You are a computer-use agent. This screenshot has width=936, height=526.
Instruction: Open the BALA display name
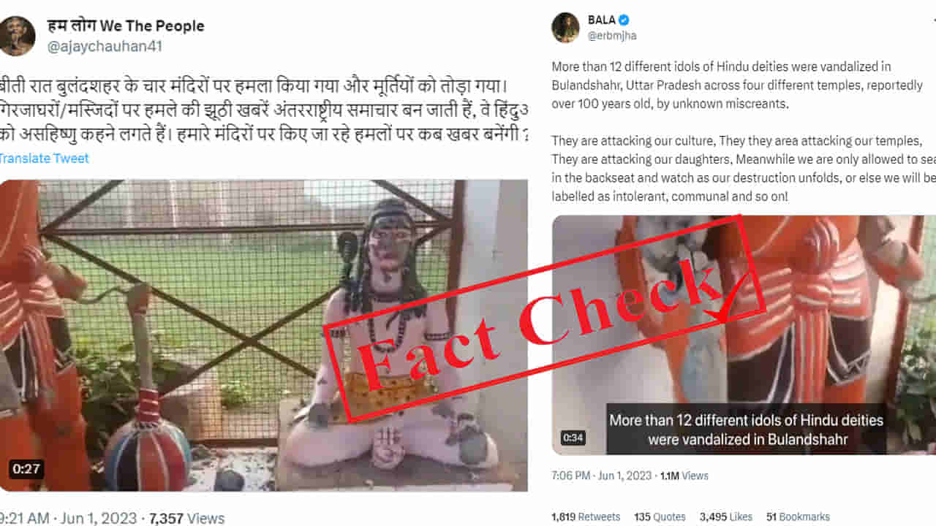pyautogui.click(x=601, y=20)
